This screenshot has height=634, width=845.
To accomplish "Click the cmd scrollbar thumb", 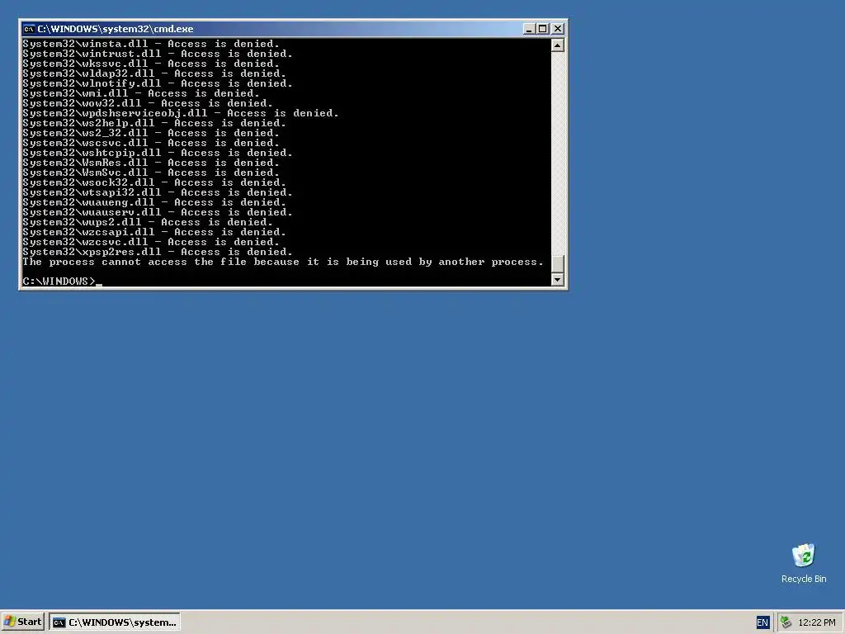I will pos(558,263).
